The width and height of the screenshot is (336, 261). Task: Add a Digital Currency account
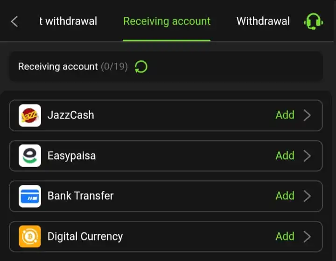[285, 236]
